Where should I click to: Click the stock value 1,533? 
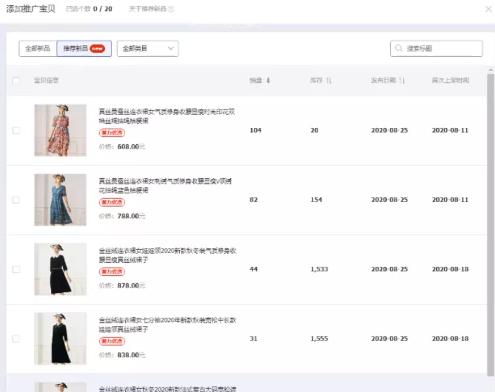coord(319,269)
